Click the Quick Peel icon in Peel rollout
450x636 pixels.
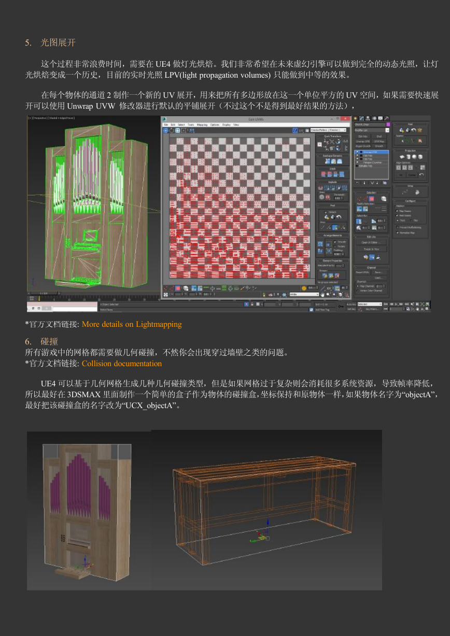[401, 130]
